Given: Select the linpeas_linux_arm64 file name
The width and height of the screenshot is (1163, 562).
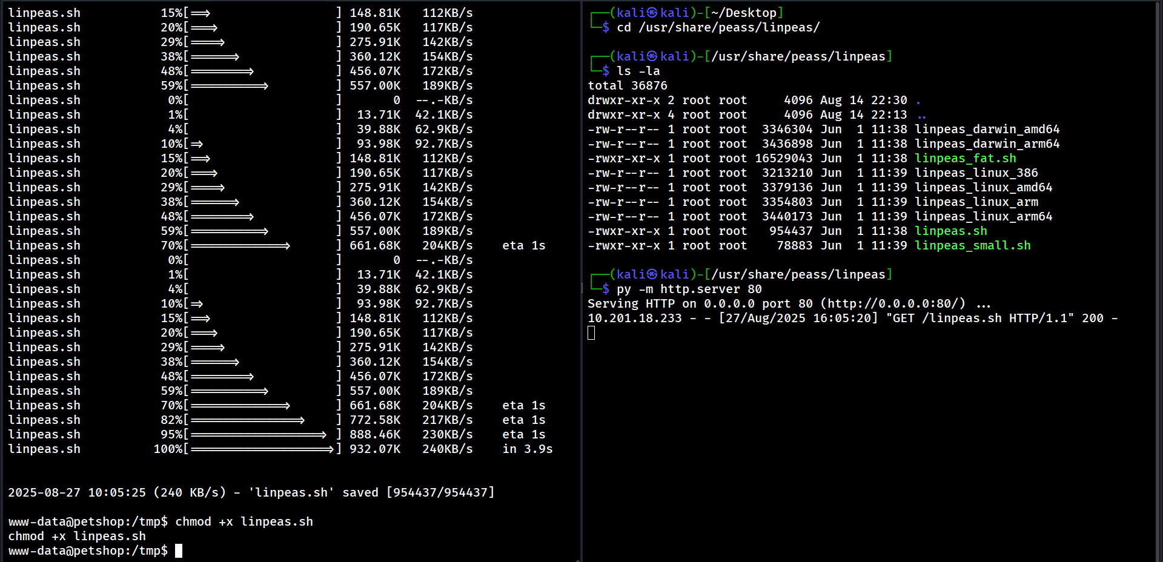Looking at the screenshot, I should pyautogui.click(x=983, y=216).
